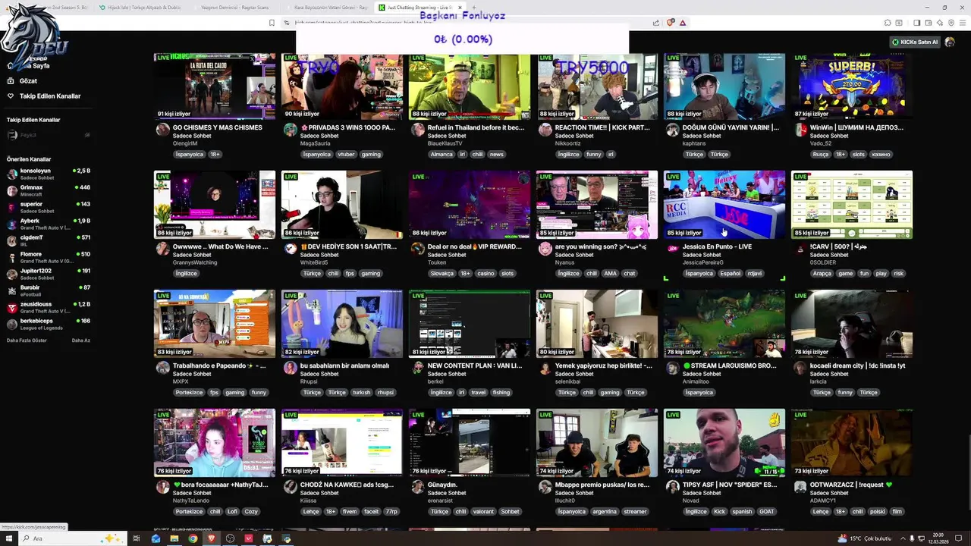Click Nyanus streamer avatar
Image resolution: width=971 pixels, height=546 pixels.
point(545,249)
